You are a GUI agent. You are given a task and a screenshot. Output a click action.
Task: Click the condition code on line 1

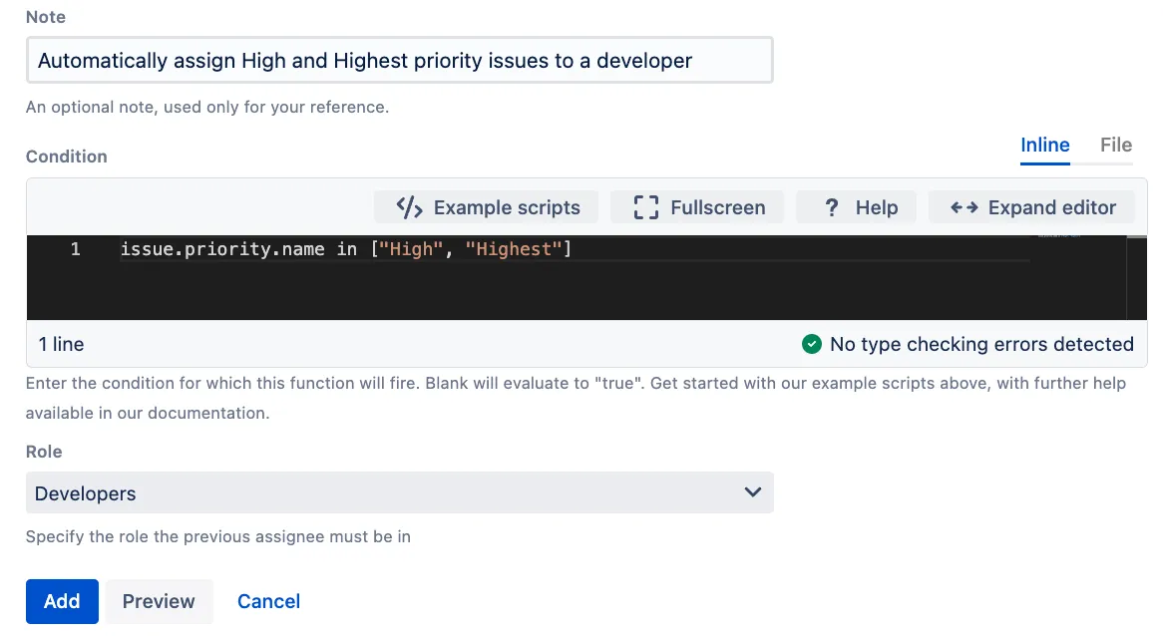346,249
